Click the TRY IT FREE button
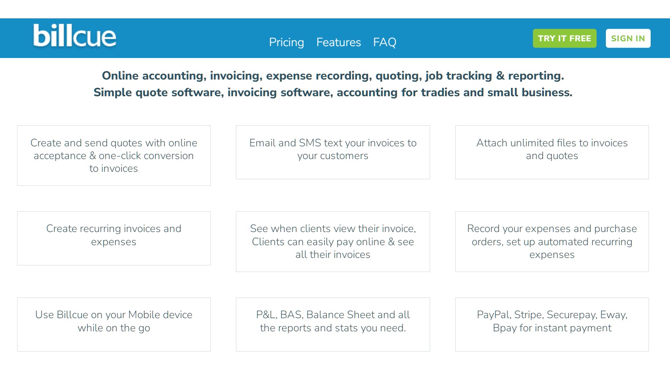Viewport: 670px width, 370px height. (565, 38)
